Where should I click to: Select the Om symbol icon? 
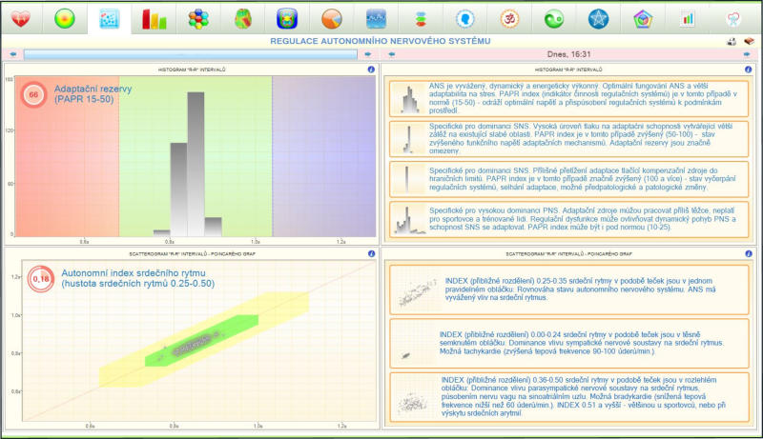point(509,18)
